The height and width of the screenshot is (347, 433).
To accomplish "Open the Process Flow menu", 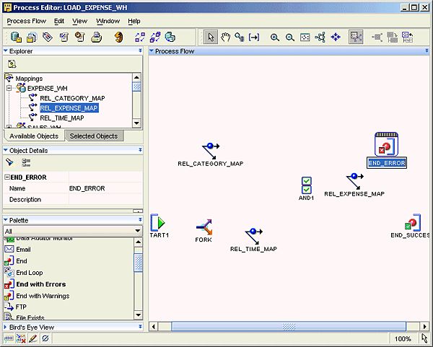I will [x=27, y=21].
